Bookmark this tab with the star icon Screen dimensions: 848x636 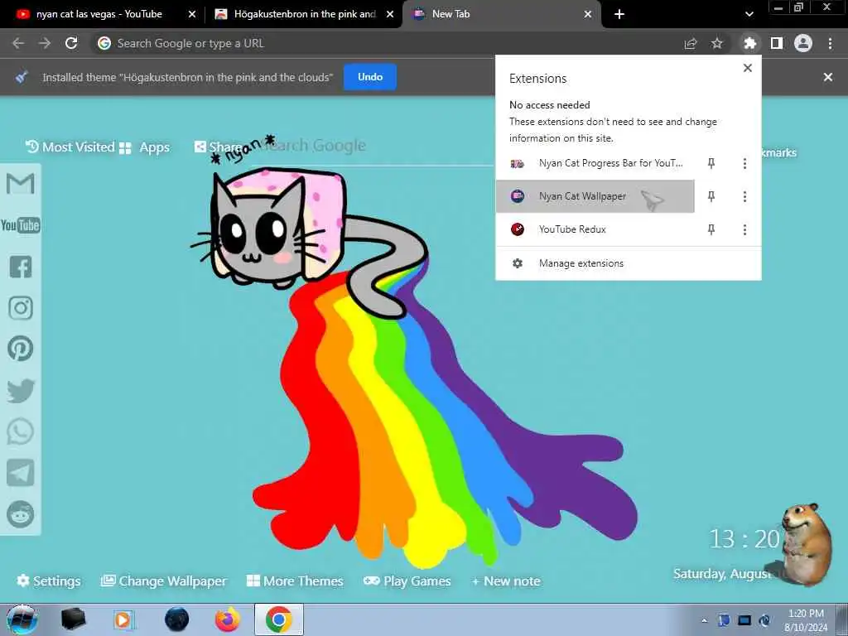point(716,43)
